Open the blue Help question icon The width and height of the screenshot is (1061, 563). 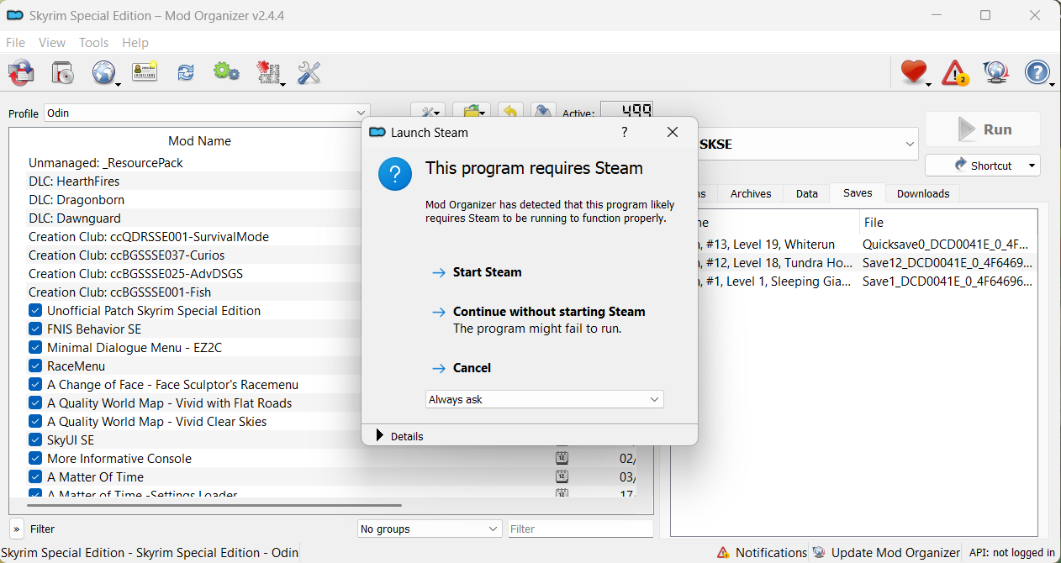[1038, 73]
